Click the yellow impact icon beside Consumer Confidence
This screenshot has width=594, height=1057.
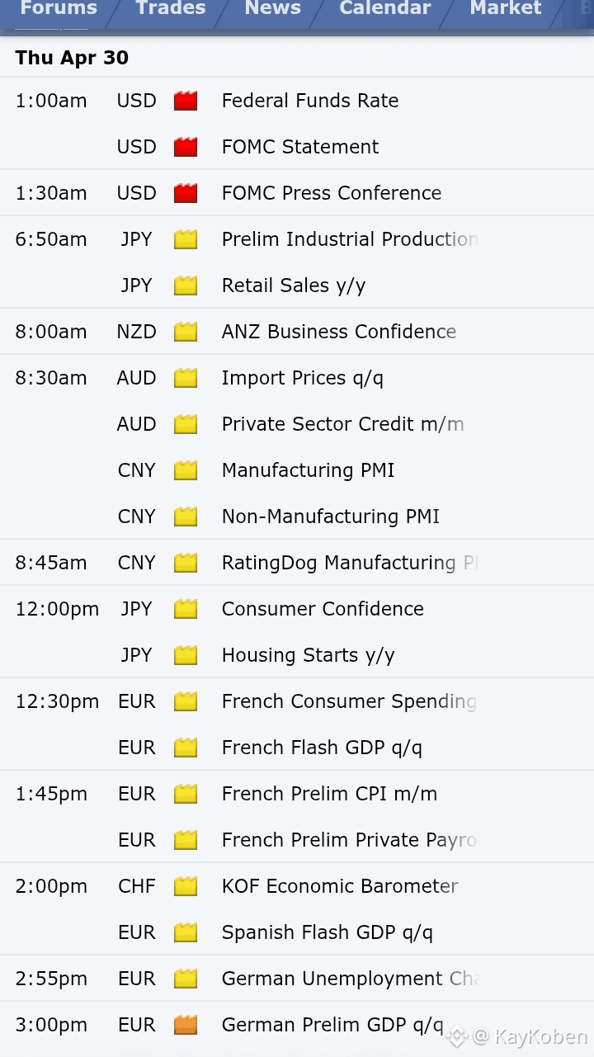(186, 609)
